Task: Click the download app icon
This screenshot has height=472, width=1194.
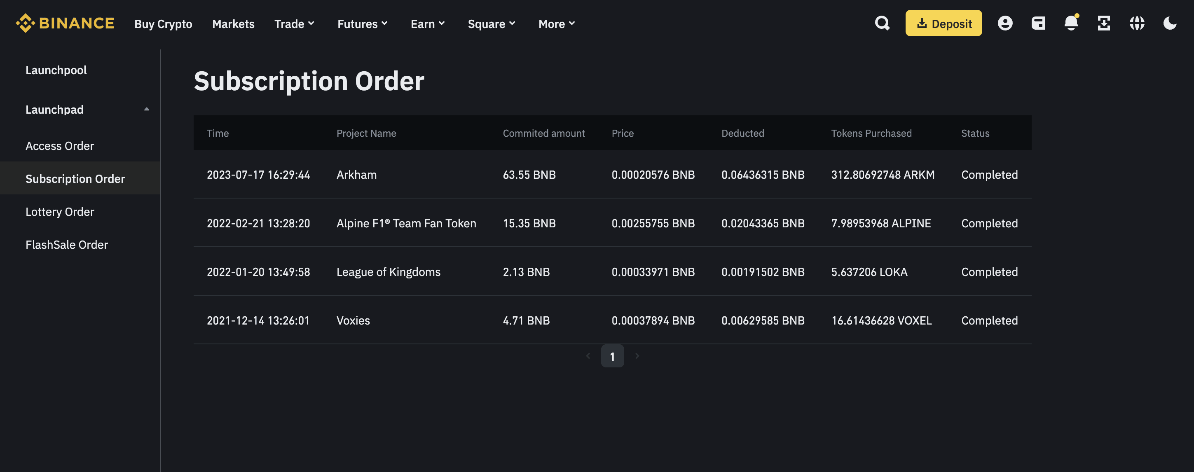Action: (x=1104, y=23)
